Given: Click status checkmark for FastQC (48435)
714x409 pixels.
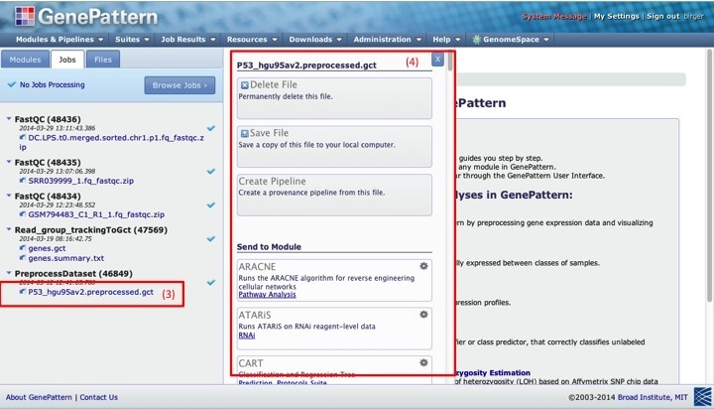Looking at the screenshot, I should (x=211, y=171).
